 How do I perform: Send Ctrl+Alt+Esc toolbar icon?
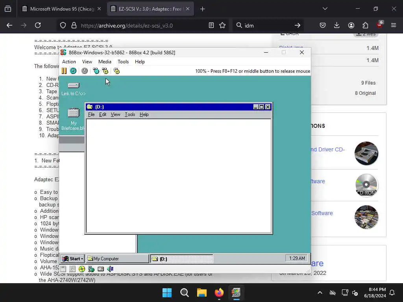point(105,71)
